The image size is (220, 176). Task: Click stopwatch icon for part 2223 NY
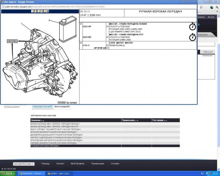(192, 37)
